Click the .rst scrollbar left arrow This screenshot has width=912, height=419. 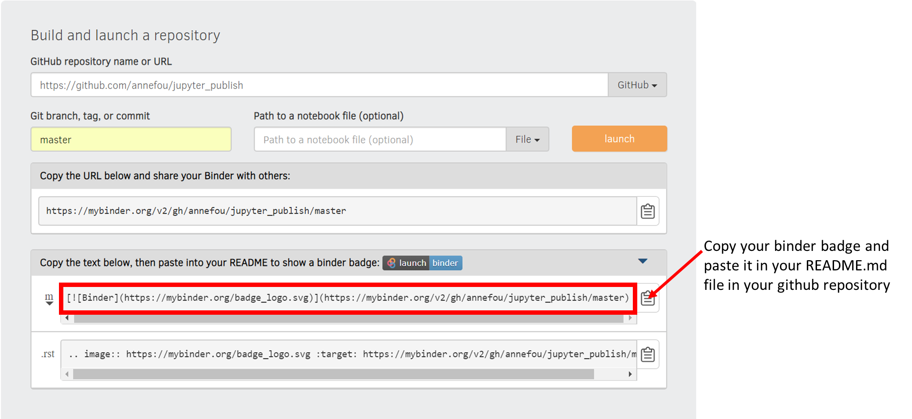click(67, 374)
